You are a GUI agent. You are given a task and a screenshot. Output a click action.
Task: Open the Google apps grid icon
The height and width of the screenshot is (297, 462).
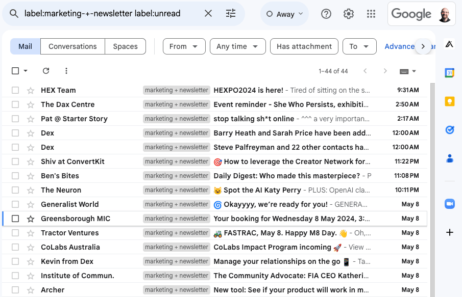[371, 14]
